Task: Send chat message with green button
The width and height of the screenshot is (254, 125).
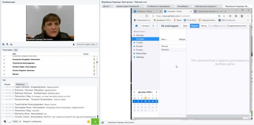Action: 95,122
